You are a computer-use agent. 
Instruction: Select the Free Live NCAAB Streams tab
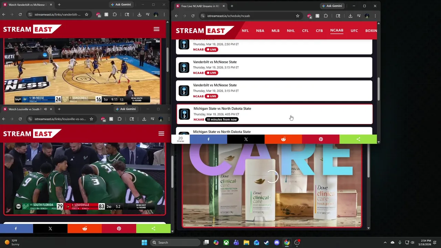(200, 6)
